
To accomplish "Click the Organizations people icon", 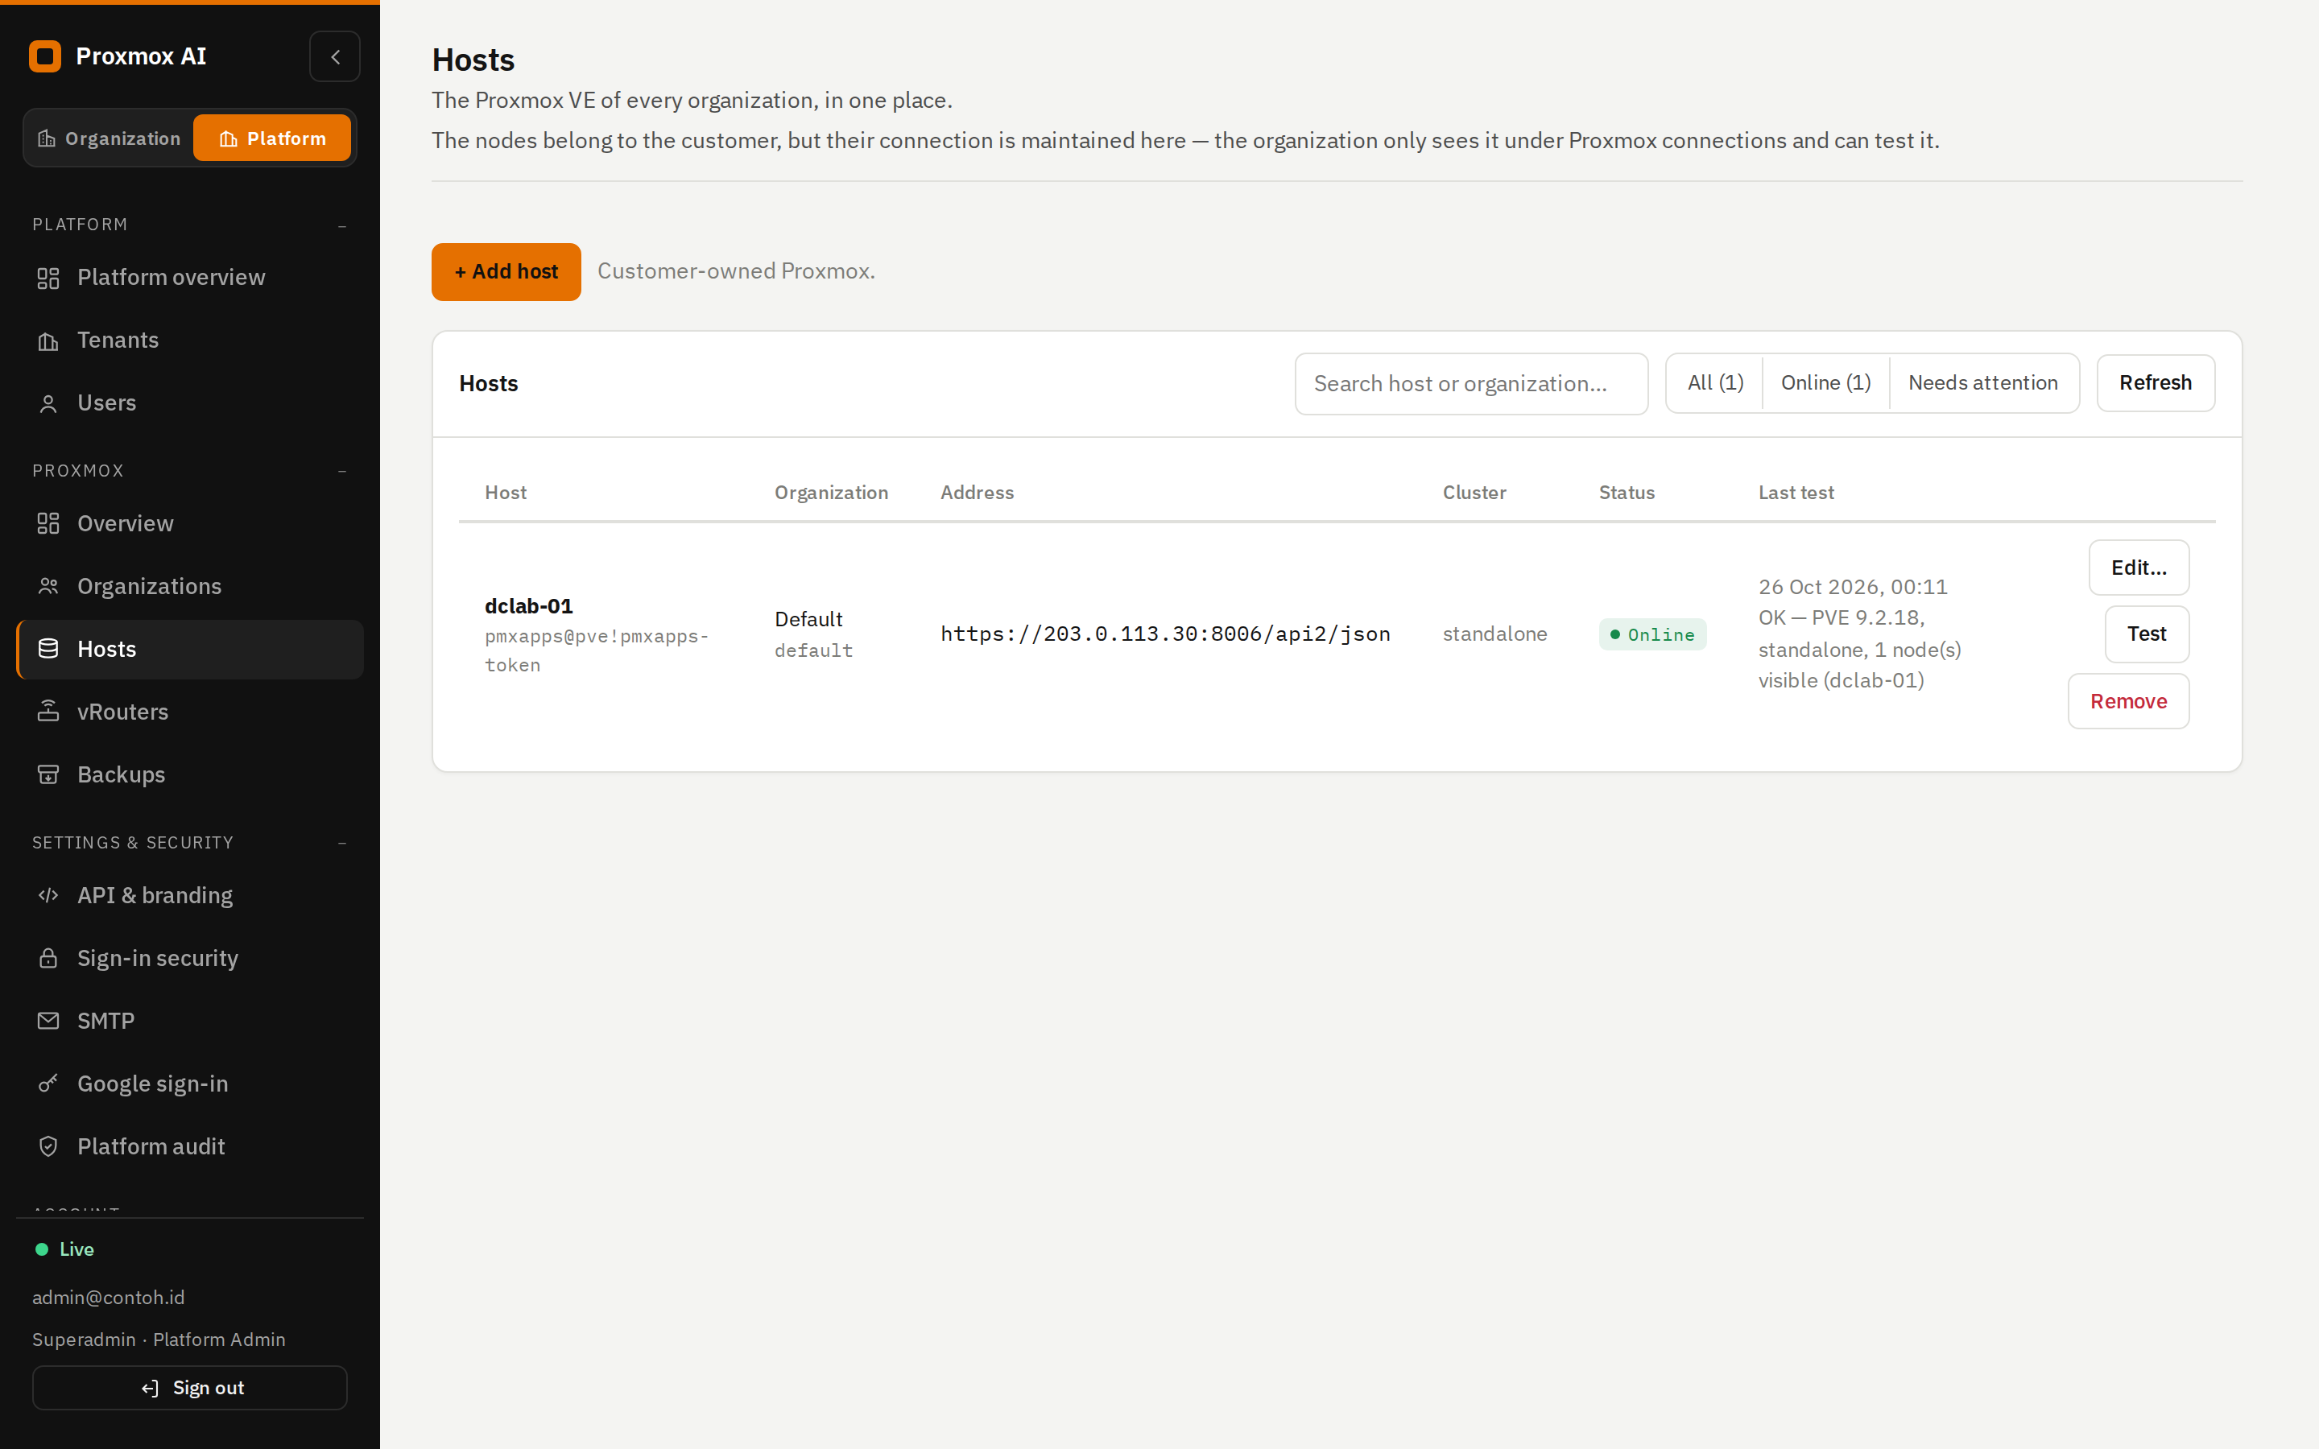I will (x=48, y=587).
